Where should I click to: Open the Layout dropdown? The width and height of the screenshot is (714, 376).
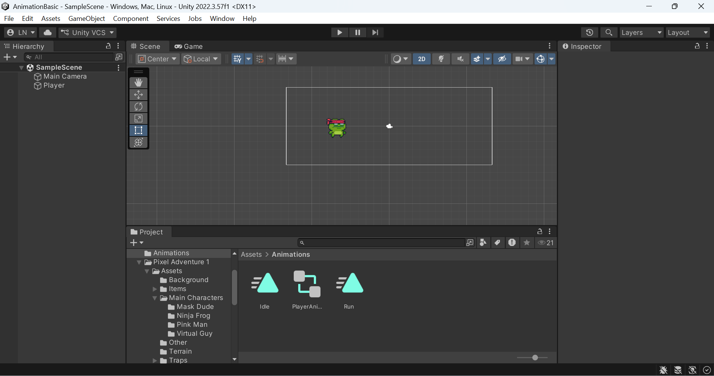pyautogui.click(x=688, y=32)
